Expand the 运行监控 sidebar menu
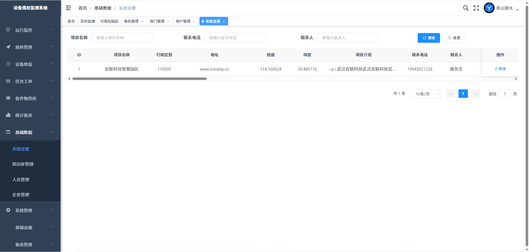529x252 pixels. pyautogui.click(x=30, y=30)
